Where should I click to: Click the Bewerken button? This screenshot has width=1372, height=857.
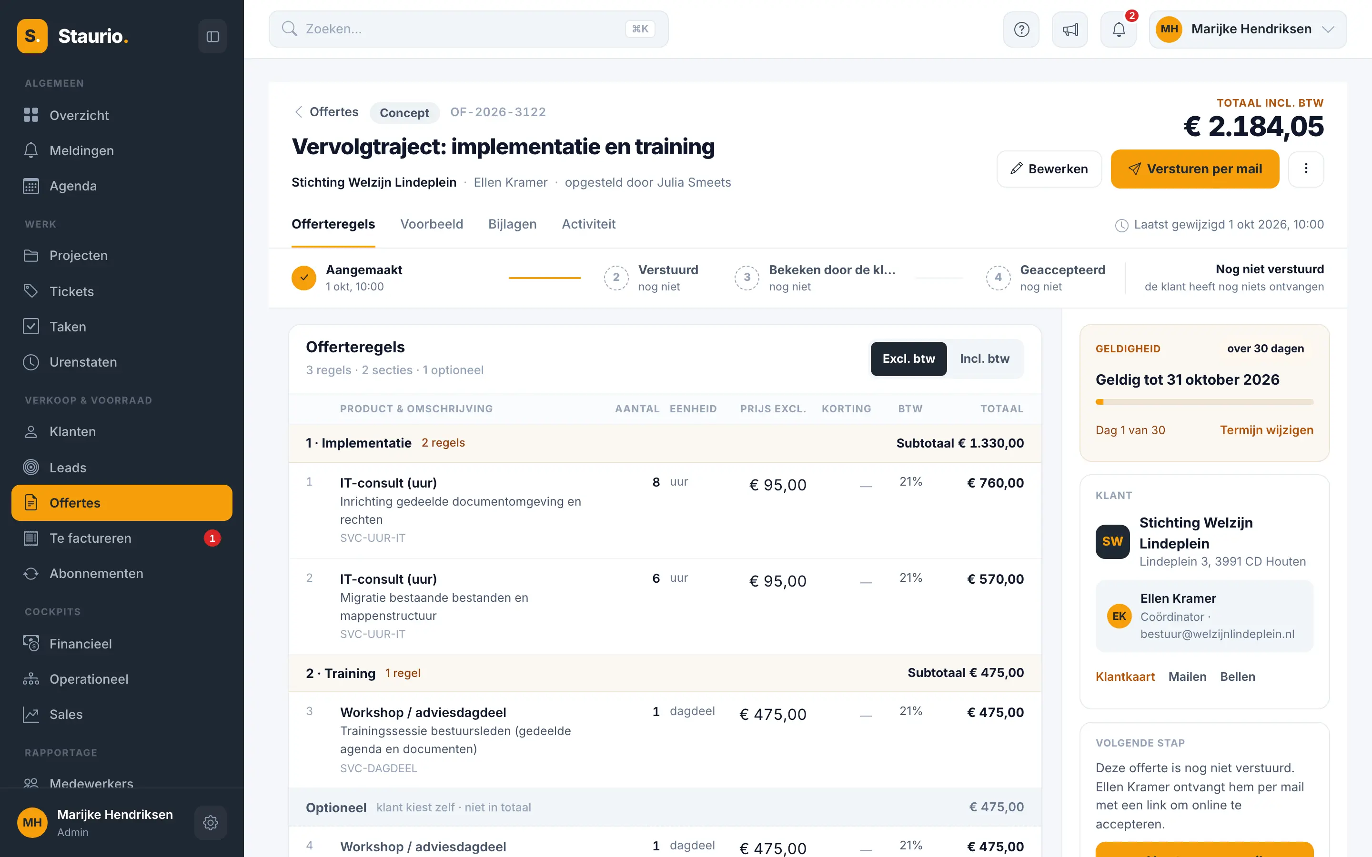[x=1049, y=169]
